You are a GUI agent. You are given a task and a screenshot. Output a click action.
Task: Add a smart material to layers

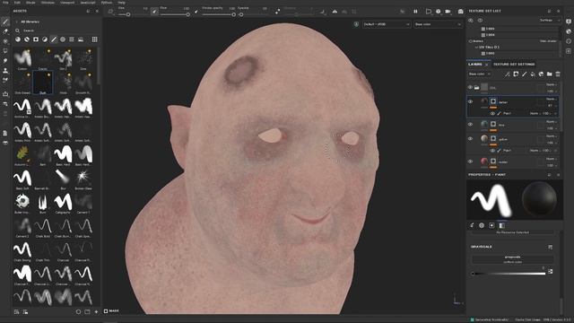coord(541,74)
